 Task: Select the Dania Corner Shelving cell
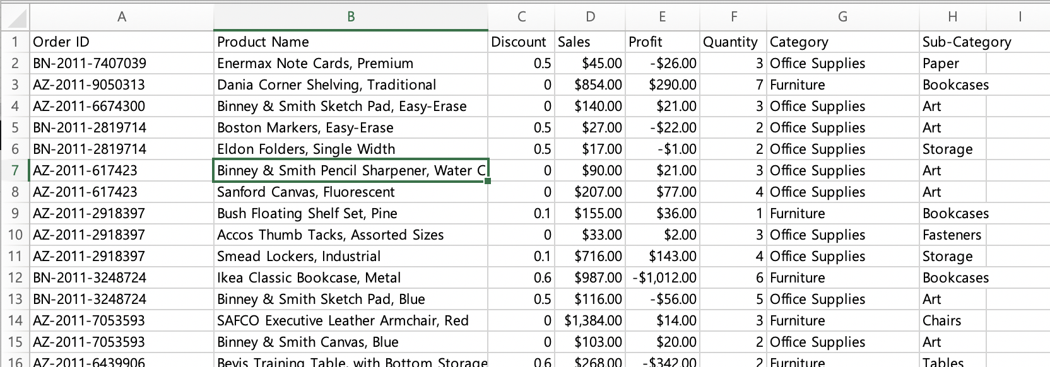click(x=351, y=85)
